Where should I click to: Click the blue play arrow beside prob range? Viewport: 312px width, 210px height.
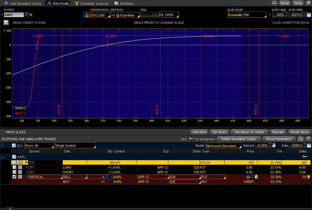click(x=270, y=15)
